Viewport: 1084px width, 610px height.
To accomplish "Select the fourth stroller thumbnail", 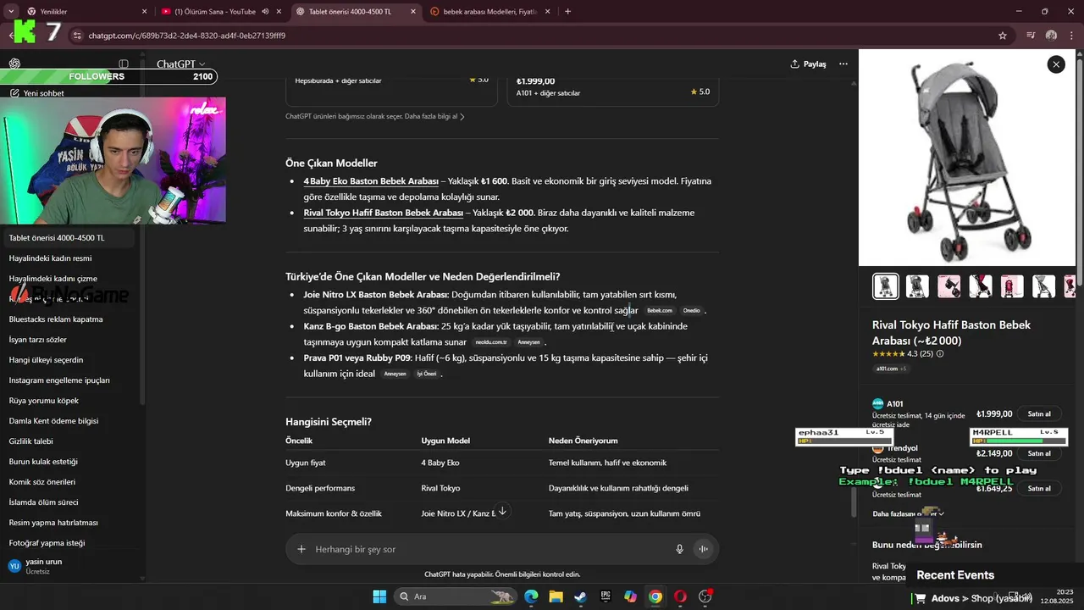I will click(x=981, y=286).
